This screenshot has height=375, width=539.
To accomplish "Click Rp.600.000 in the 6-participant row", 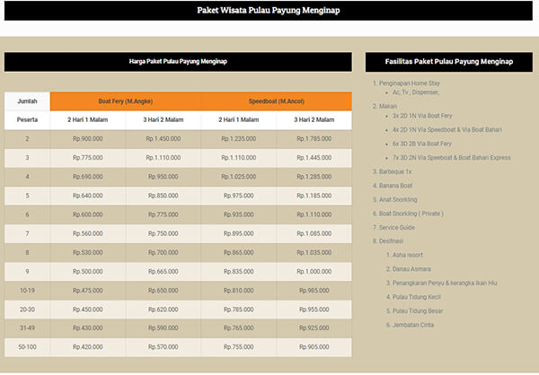I will (x=88, y=214).
